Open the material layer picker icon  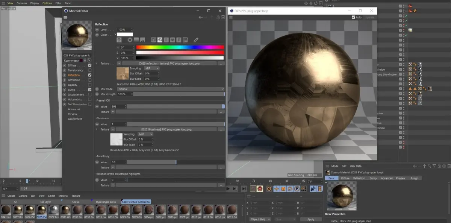point(89,60)
